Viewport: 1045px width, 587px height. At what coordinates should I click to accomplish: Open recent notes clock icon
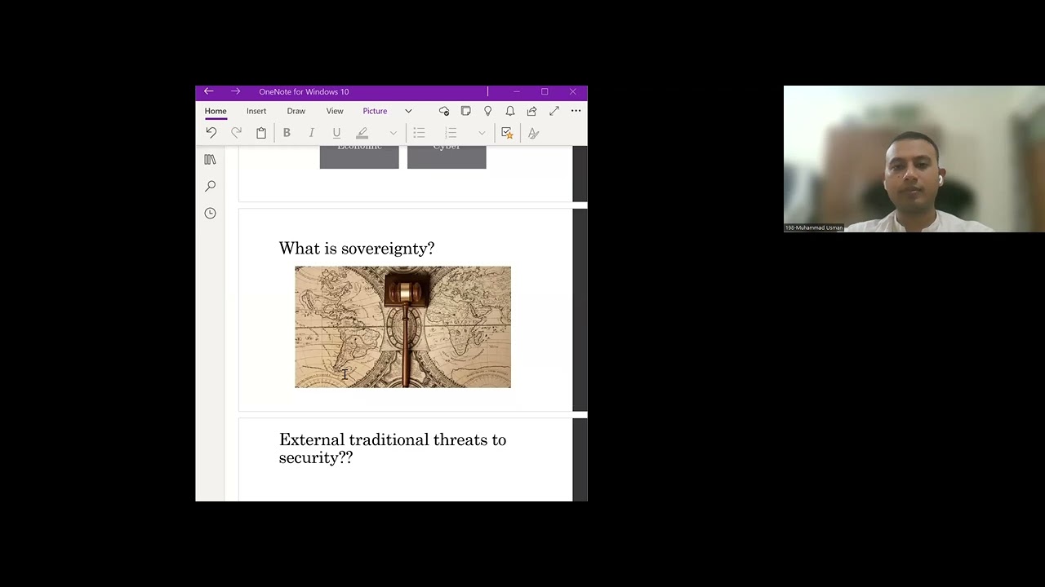coord(211,213)
